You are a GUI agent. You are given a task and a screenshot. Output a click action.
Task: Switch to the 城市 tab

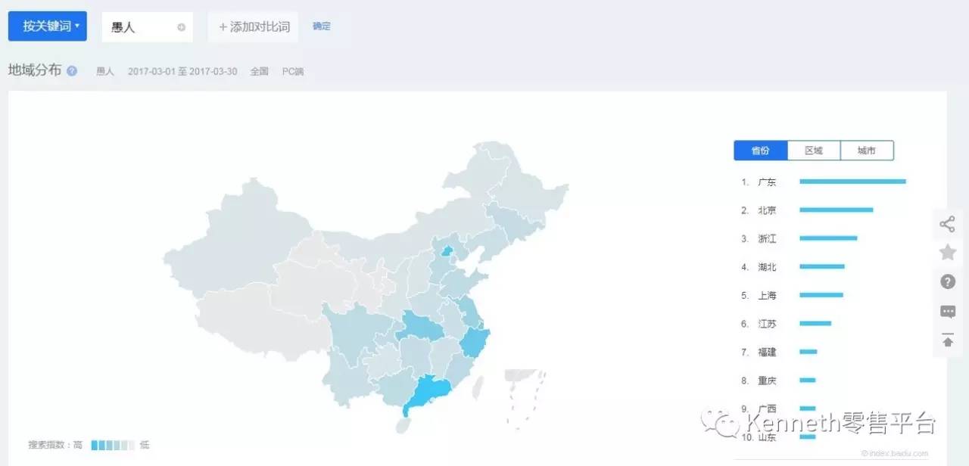click(x=867, y=151)
